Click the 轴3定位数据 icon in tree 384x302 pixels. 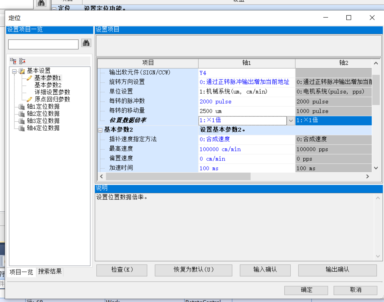coord(22,121)
